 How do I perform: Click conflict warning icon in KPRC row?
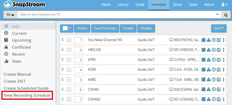[x=209, y=60]
